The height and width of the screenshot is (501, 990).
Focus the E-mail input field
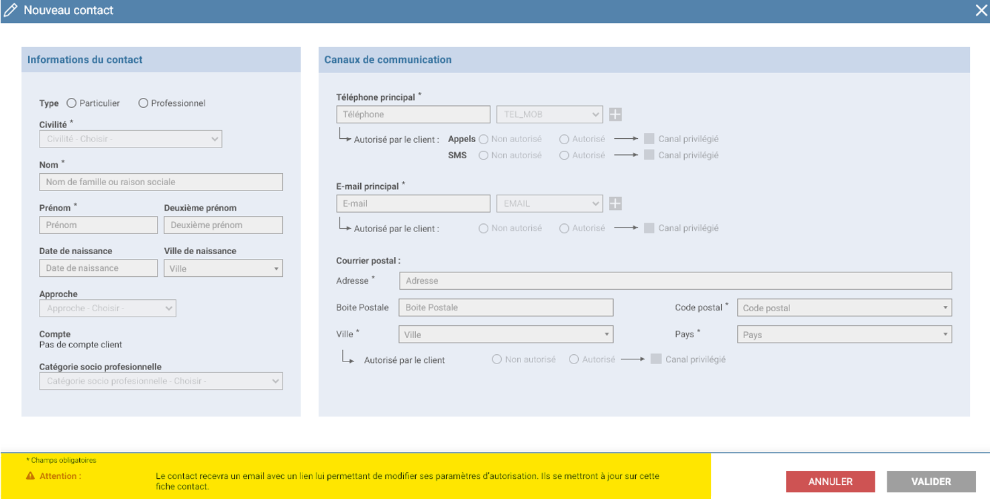(x=413, y=203)
